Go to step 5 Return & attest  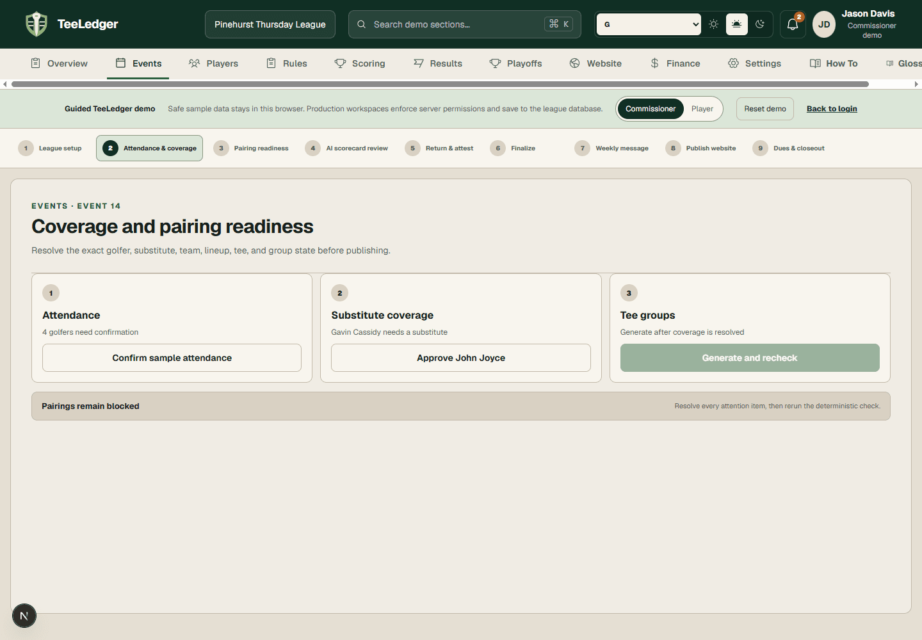point(439,148)
